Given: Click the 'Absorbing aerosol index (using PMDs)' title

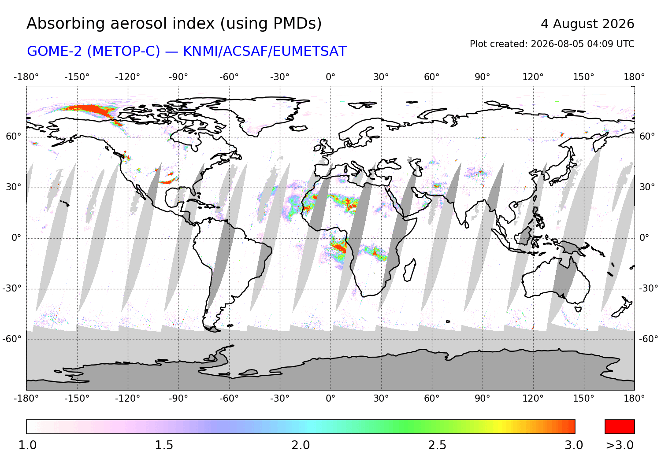Looking at the screenshot, I should coord(174,23).
